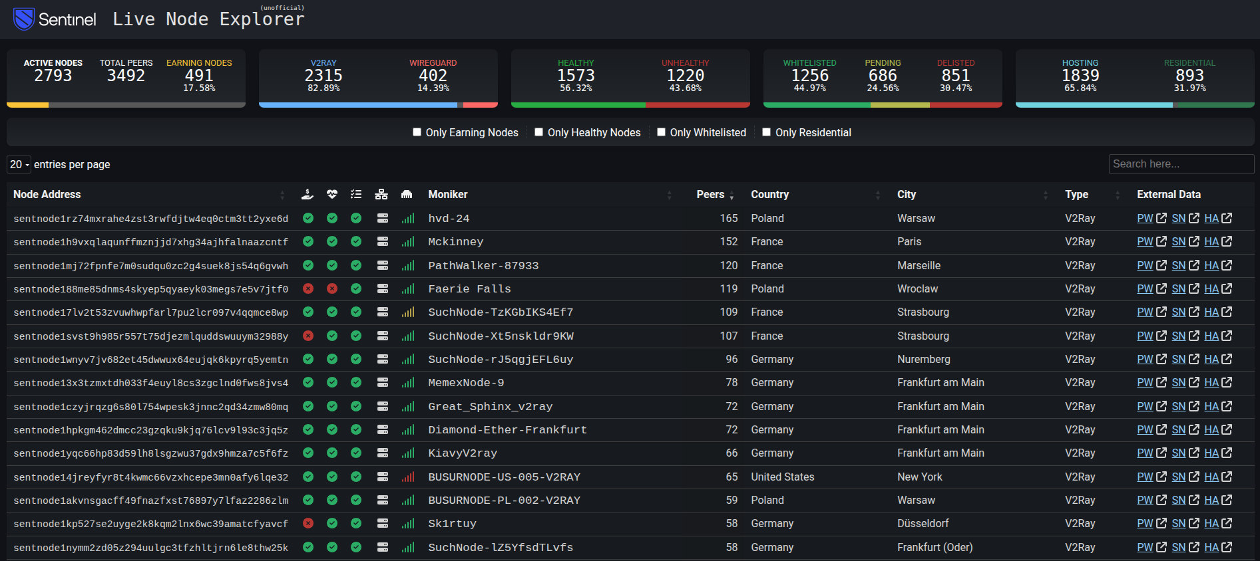Click external link icon after SN for Sk1rtuy
The image size is (1260, 561).
tap(1194, 523)
